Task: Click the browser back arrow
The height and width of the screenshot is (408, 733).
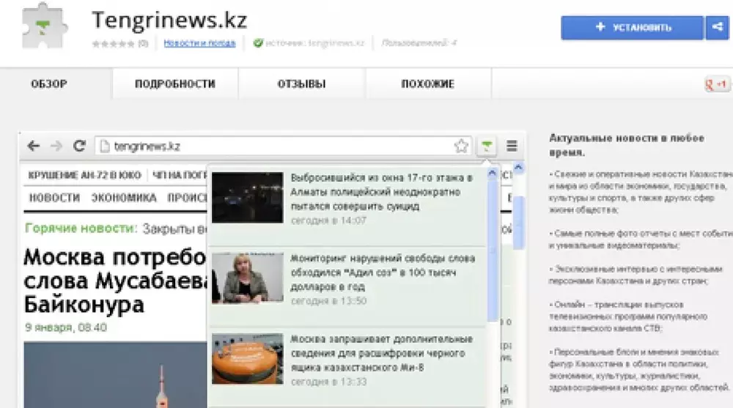Action: [33, 146]
